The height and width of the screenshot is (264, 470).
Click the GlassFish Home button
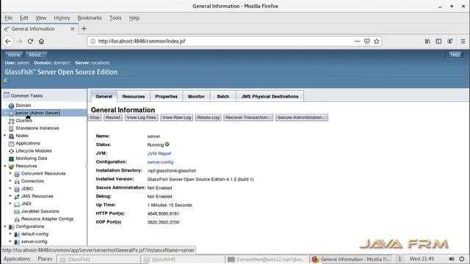[x=14, y=55]
